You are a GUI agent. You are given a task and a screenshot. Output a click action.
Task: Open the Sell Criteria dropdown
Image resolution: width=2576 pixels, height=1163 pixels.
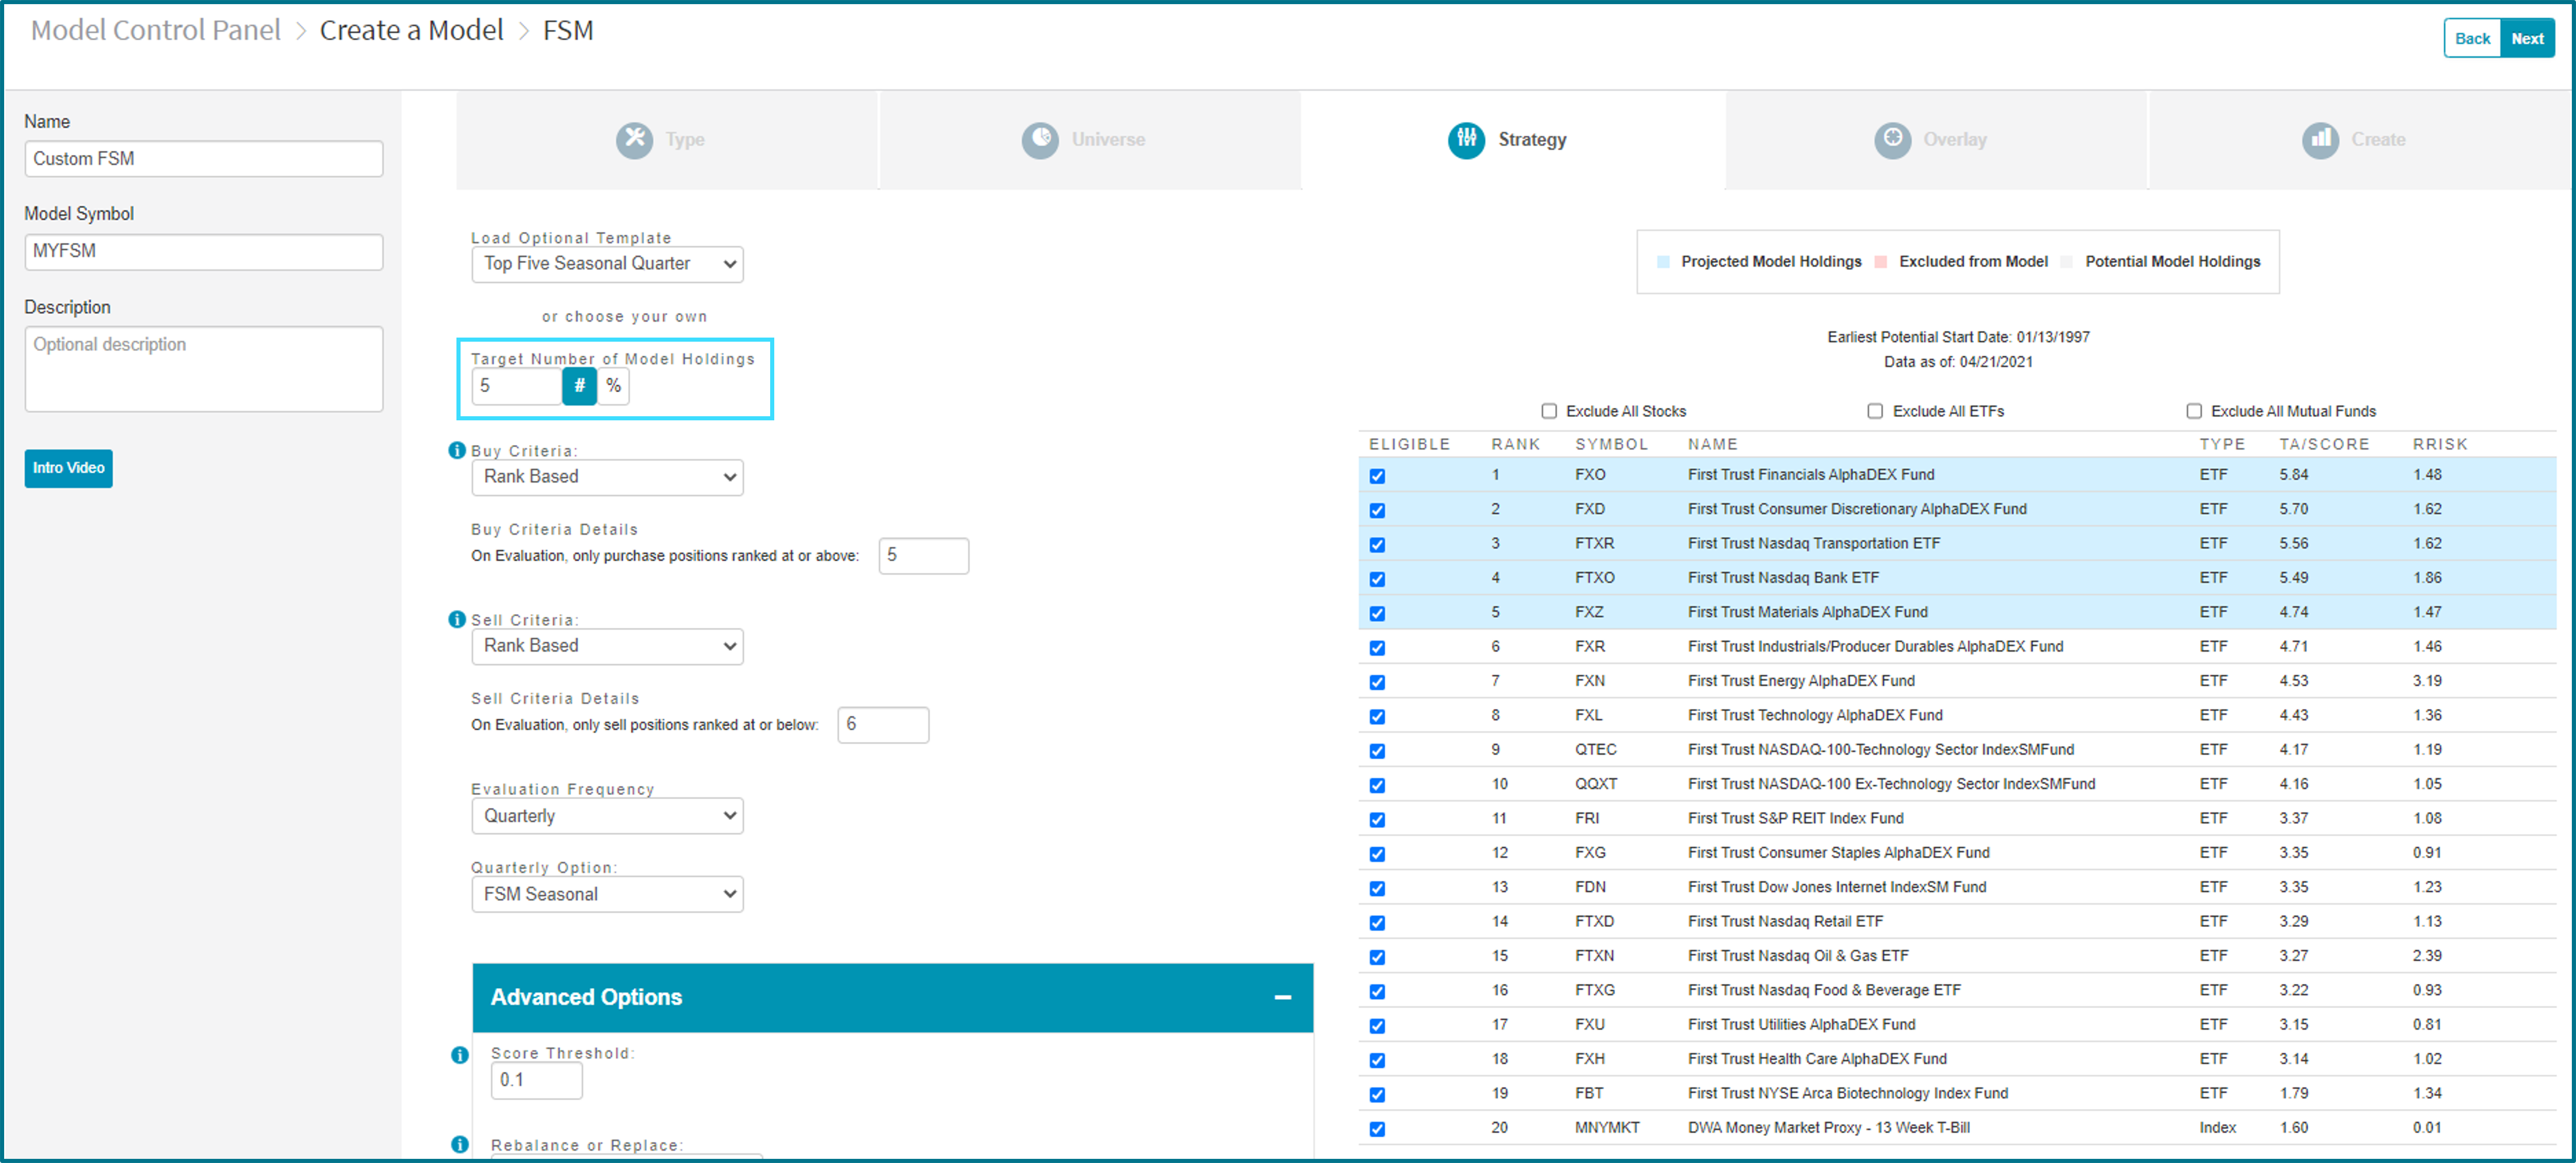coord(607,645)
